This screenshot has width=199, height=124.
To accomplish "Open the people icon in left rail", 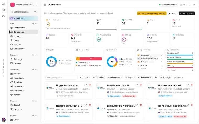I will (4, 16).
